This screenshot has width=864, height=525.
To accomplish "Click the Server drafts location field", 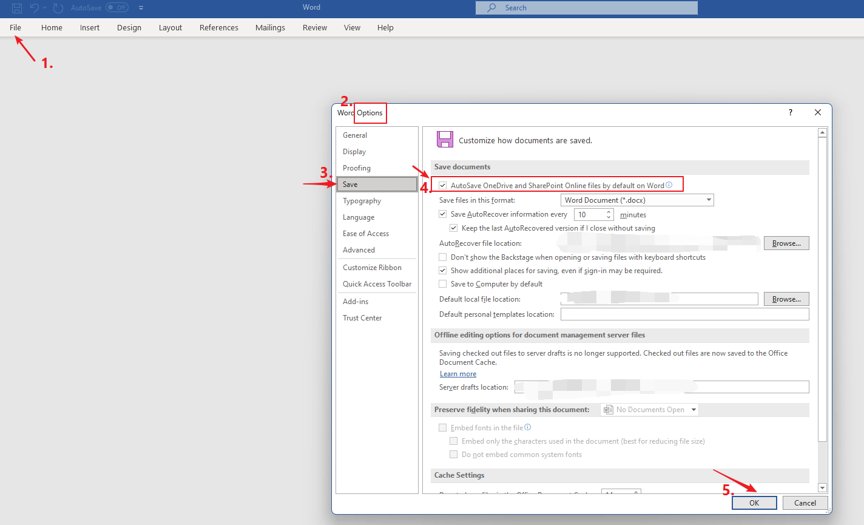I will [x=662, y=387].
